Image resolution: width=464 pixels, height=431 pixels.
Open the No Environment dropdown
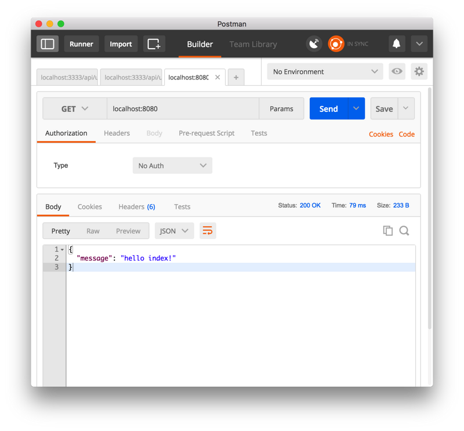325,71
